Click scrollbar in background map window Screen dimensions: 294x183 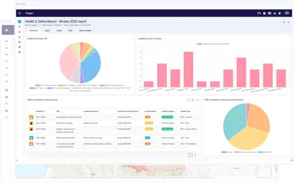click(276, 169)
